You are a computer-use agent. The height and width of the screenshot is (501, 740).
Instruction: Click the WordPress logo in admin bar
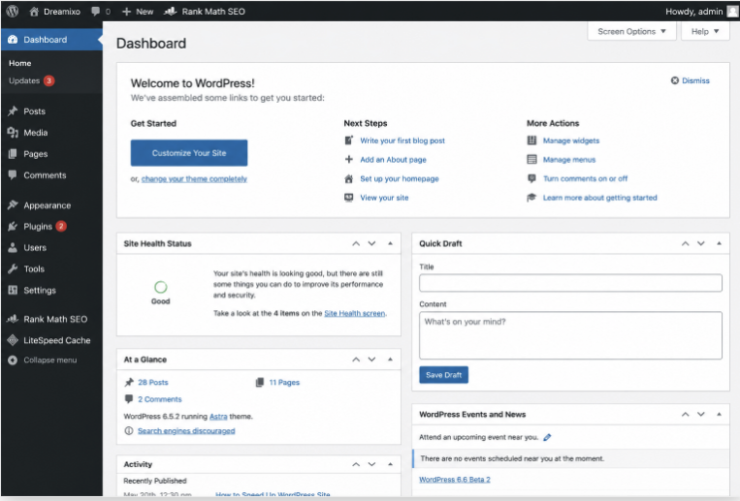tap(13, 11)
